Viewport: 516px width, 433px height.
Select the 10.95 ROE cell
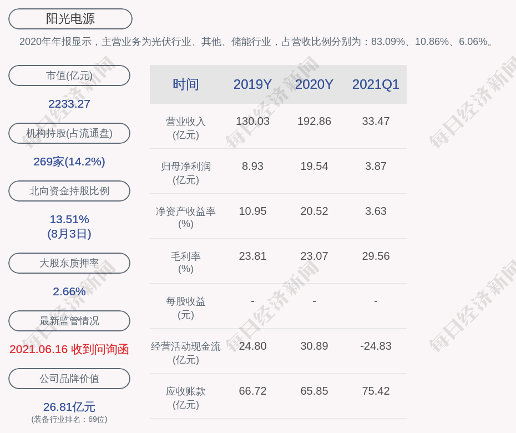point(252,211)
